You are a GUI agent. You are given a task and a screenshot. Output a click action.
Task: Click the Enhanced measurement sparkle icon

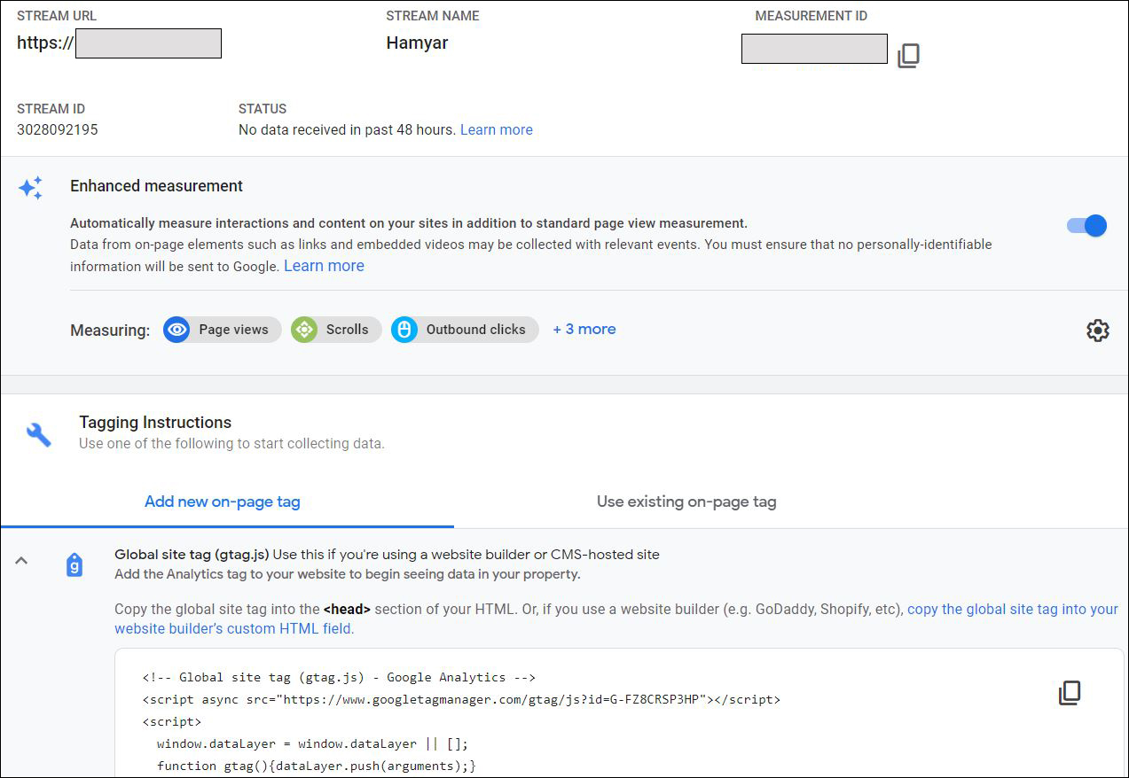(x=30, y=188)
